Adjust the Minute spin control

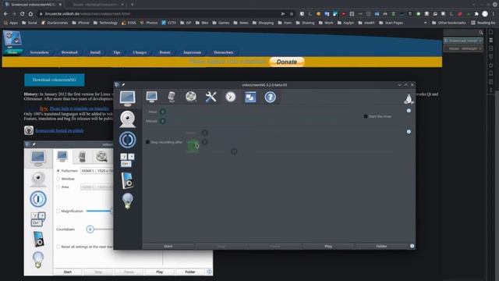163,121
